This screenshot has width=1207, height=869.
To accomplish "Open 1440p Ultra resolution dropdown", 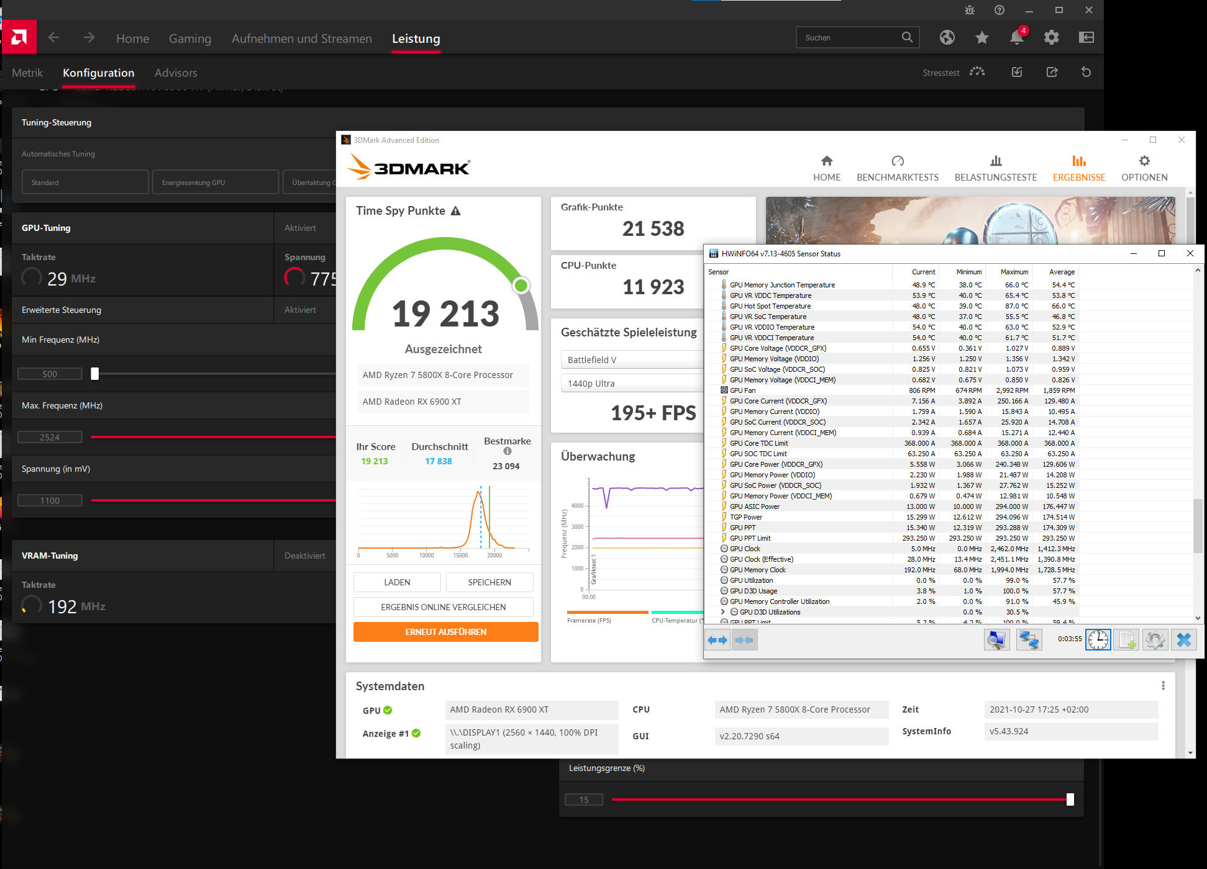I will tap(632, 384).
